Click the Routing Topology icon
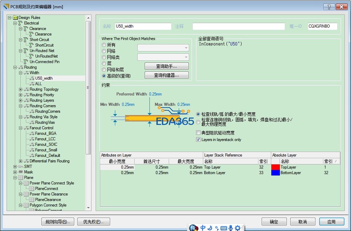The width and height of the screenshot is (351, 231). click(x=26, y=89)
